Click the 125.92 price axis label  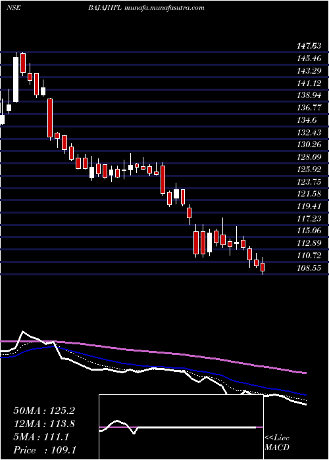(x=309, y=170)
